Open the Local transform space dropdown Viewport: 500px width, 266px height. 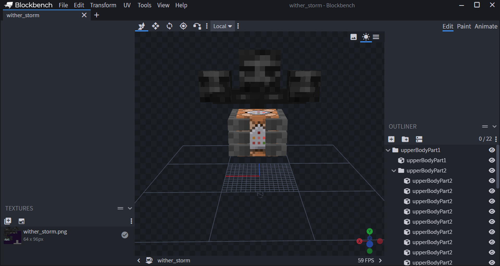point(222,26)
